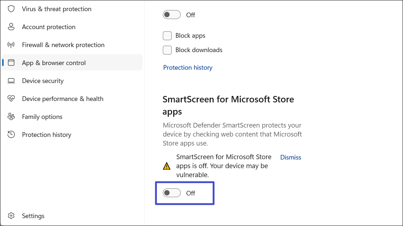Click the Settings gear icon
This screenshot has width=403, height=226.
pos(11,216)
